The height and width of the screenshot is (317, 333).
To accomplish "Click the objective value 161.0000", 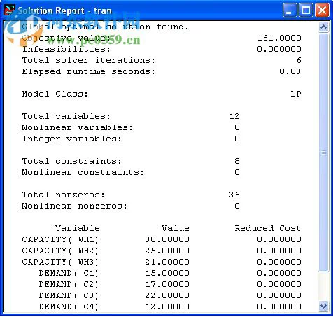I will click(279, 38).
